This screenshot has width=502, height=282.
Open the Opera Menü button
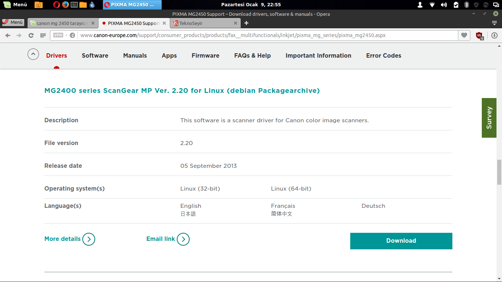click(13, 22)
